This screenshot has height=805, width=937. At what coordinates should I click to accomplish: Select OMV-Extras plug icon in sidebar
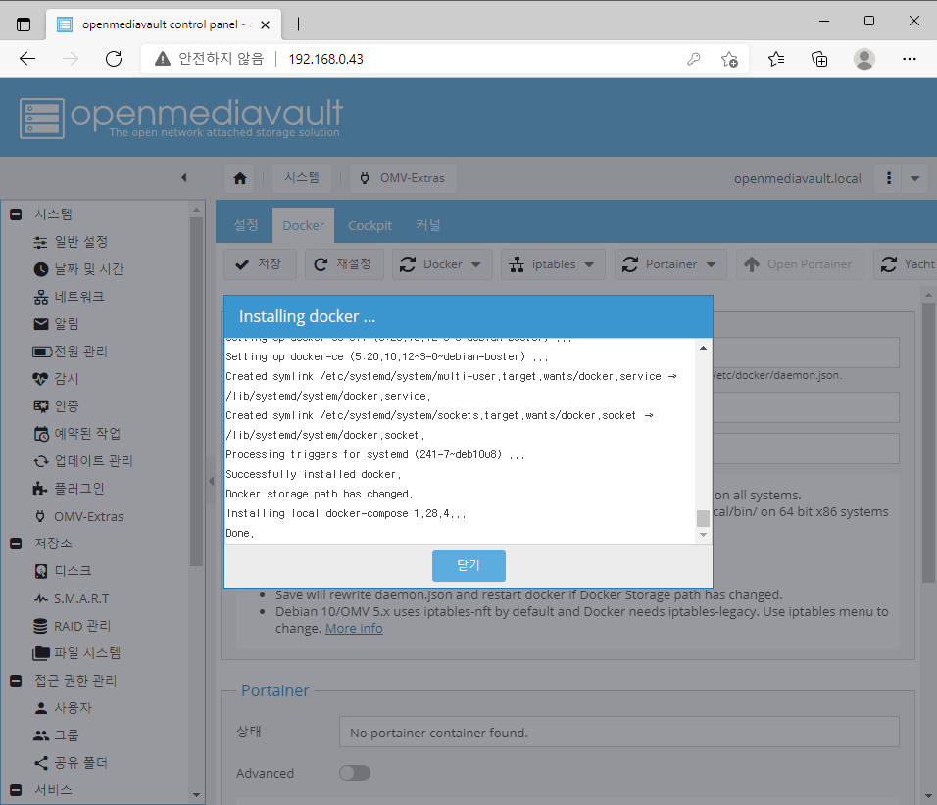[x=40, y=516]
